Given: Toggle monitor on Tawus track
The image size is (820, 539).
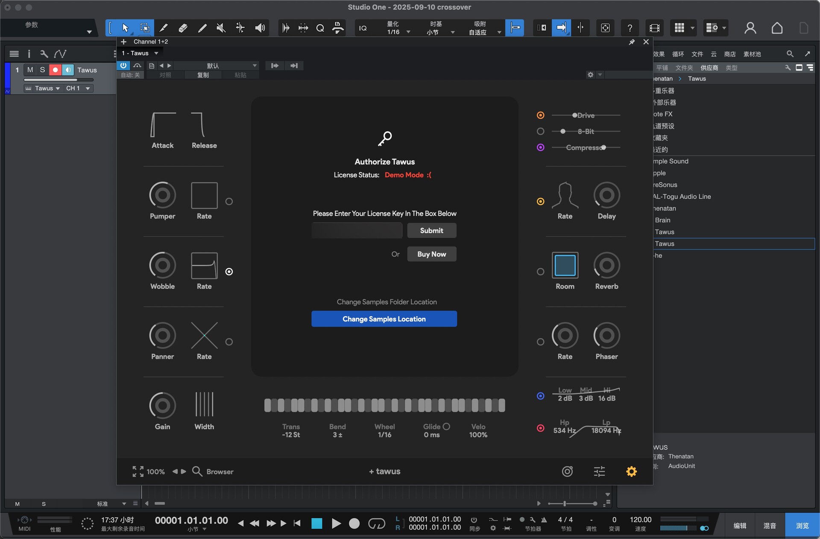Looking at the screenshot, I should tap(68, 70).
